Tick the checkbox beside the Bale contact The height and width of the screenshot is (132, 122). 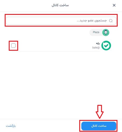(x=13, y=45)
